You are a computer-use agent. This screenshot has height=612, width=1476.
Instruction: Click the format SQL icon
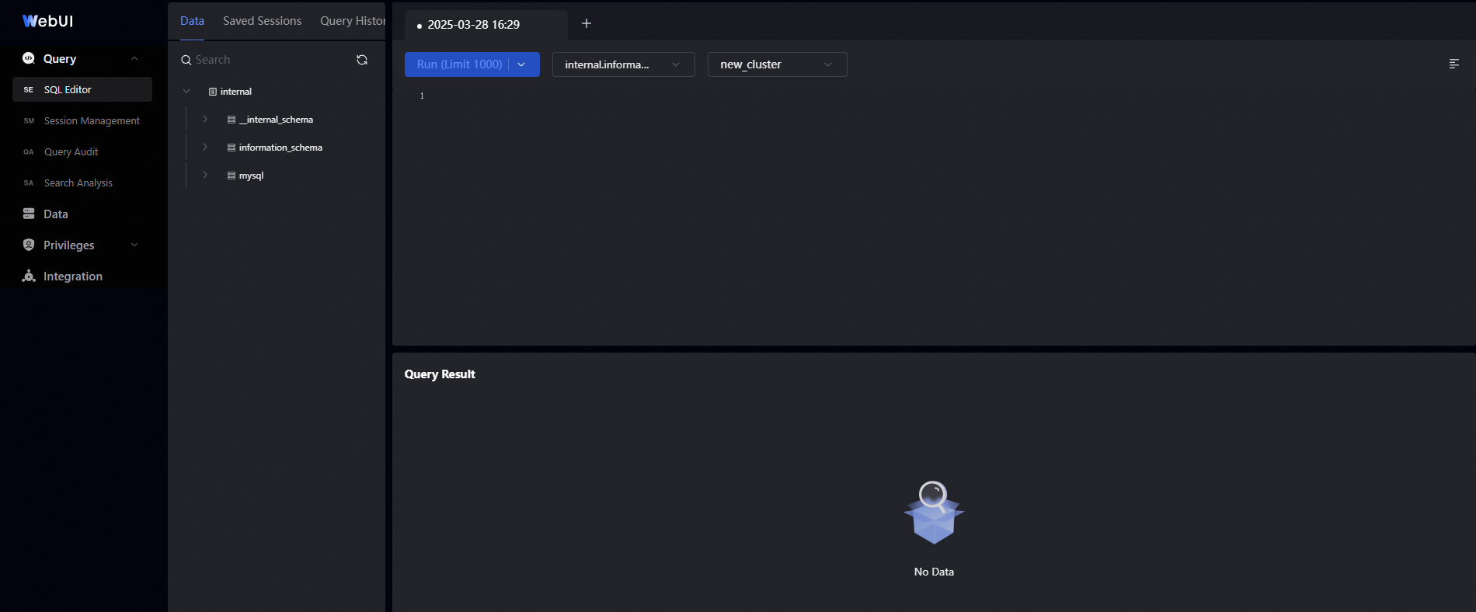1453,64
